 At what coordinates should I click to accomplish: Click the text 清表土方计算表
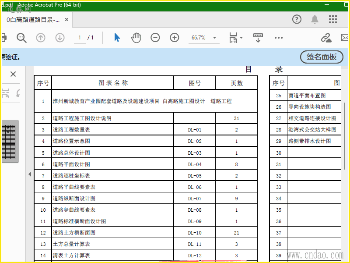click(71, 256)
